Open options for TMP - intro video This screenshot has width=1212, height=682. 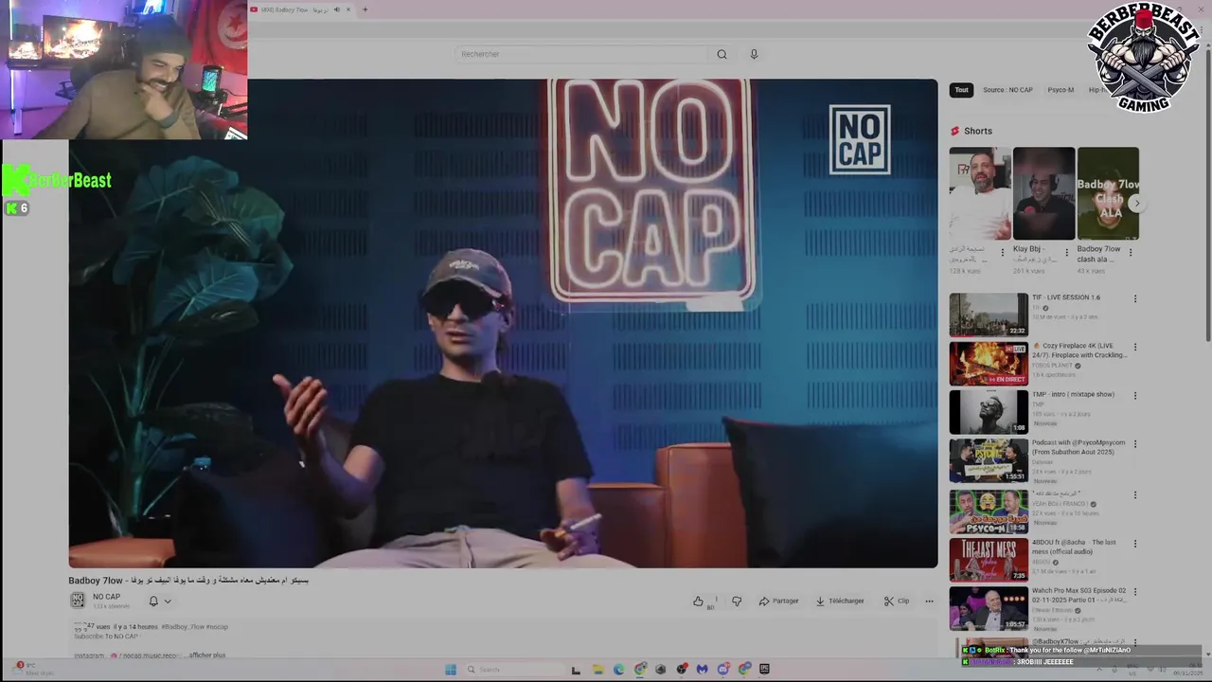tap(1135, 396)
